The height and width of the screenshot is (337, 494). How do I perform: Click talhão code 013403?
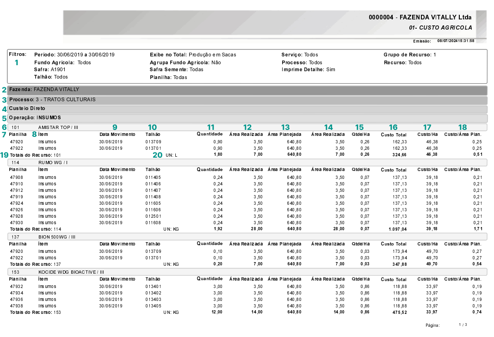coord(153,300)
